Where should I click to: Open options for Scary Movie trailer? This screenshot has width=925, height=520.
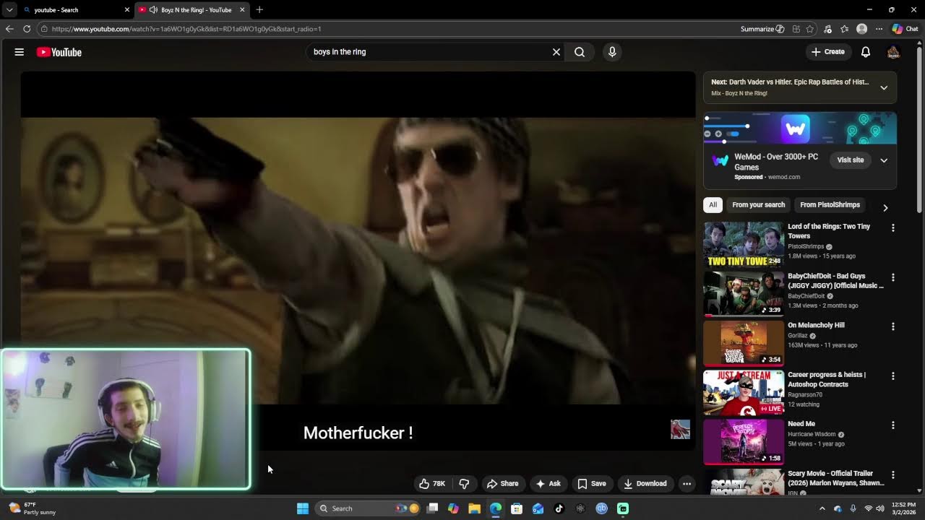point(893,475)
